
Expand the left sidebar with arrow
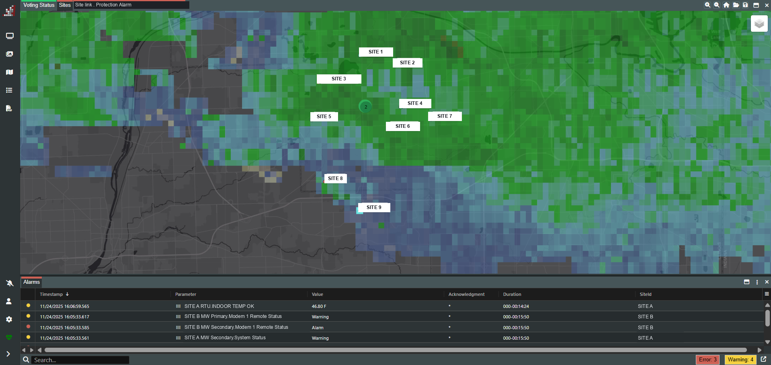tap(8, 354)
